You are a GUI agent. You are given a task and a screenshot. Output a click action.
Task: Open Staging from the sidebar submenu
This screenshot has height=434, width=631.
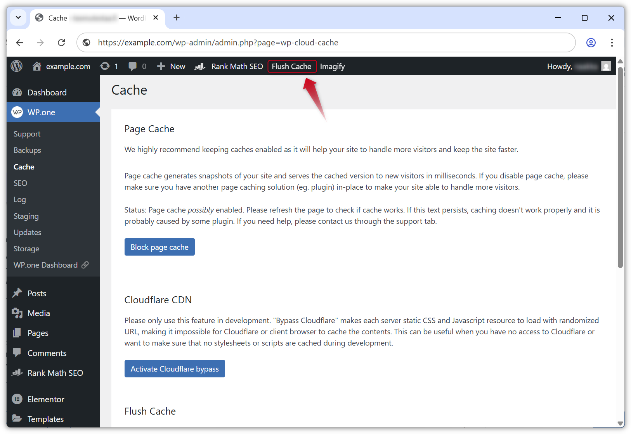coord(26,216)
